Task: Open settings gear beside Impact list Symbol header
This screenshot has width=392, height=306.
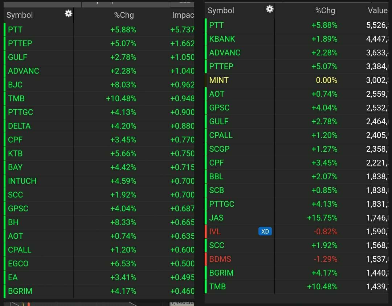Action: [68, 14]
